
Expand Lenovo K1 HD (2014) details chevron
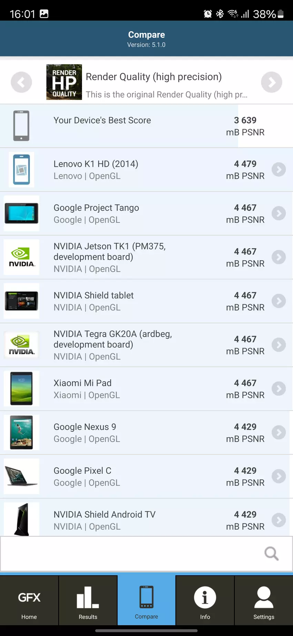point(279,170)
